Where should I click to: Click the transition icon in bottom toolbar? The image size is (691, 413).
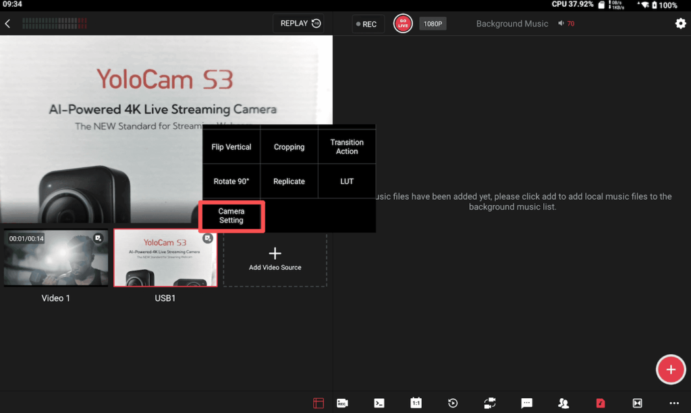637,403
